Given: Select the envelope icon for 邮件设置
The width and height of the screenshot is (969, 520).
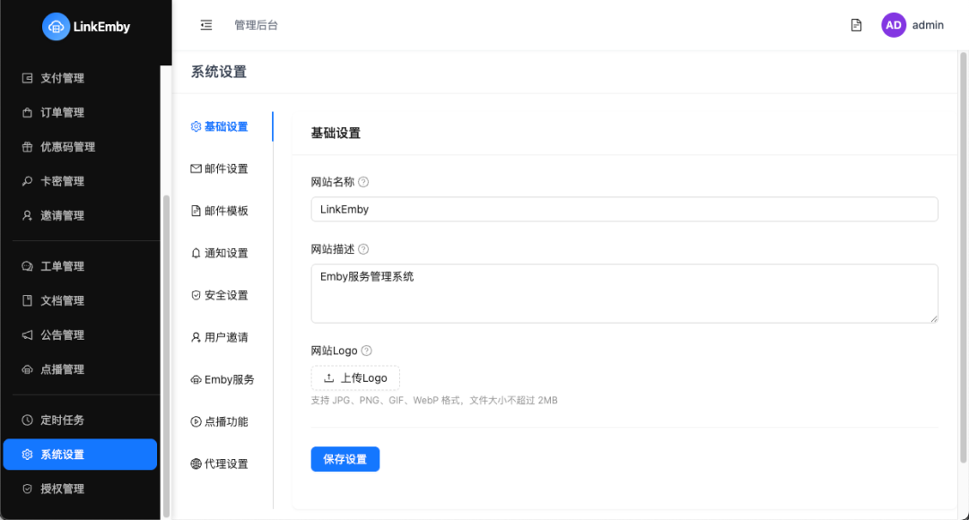Looking at the screenshot, I should point(195,168).
